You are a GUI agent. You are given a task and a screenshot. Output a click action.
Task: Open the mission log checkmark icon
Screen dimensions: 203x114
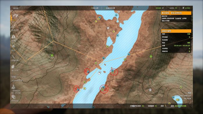point(13,27)
